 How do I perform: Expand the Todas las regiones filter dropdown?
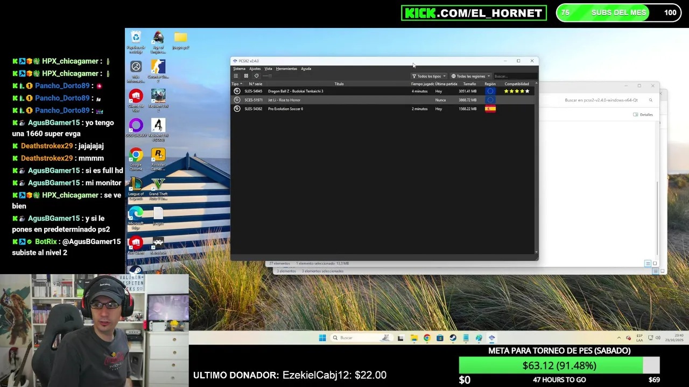pyautogui.click(x=470, y=76)
